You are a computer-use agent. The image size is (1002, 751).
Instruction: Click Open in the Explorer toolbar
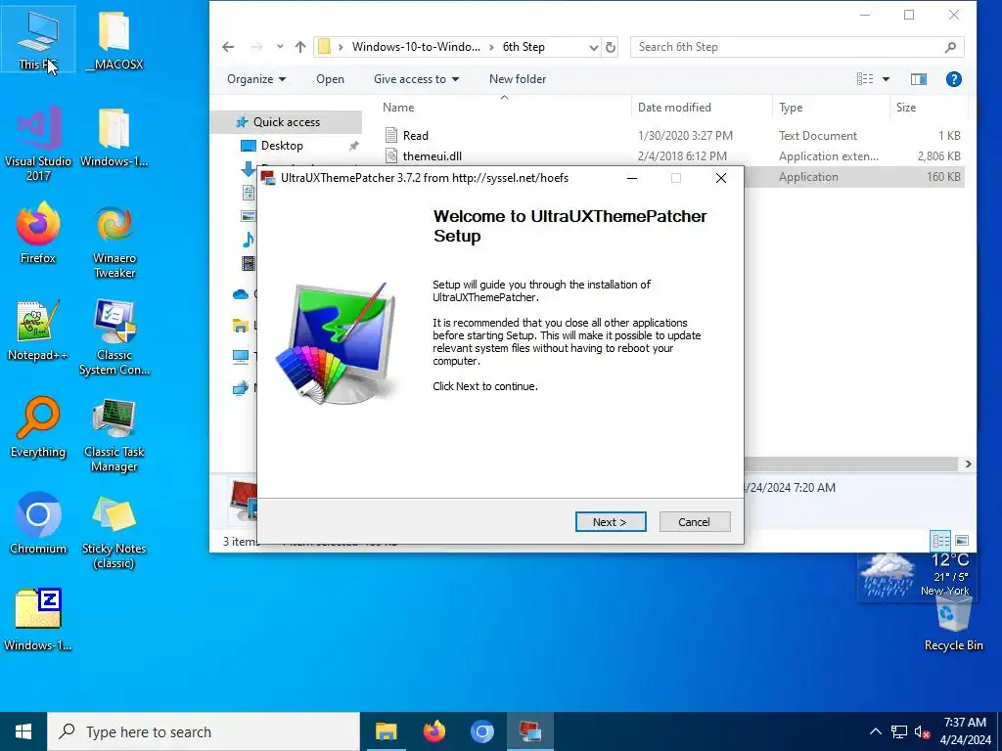coord(330,79)
